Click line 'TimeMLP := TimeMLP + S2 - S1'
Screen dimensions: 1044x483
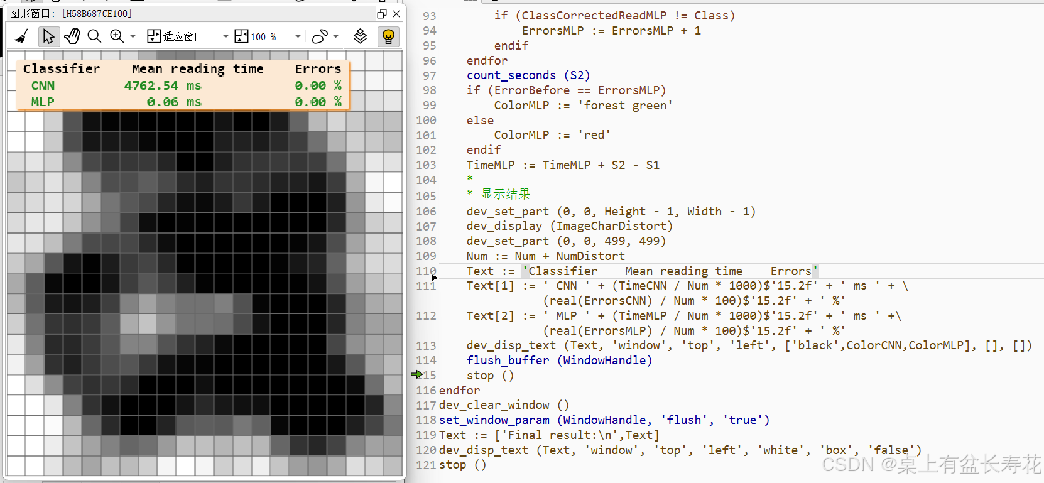(563, 165)
